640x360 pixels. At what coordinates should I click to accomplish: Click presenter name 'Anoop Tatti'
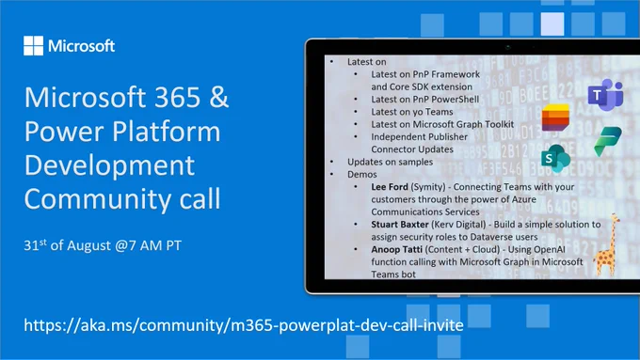tap(397, 249)
